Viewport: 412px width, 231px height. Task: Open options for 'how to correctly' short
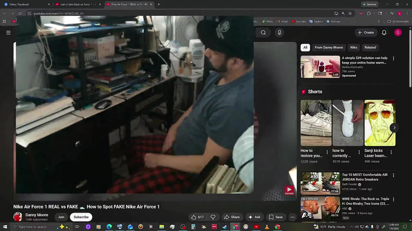359,152
